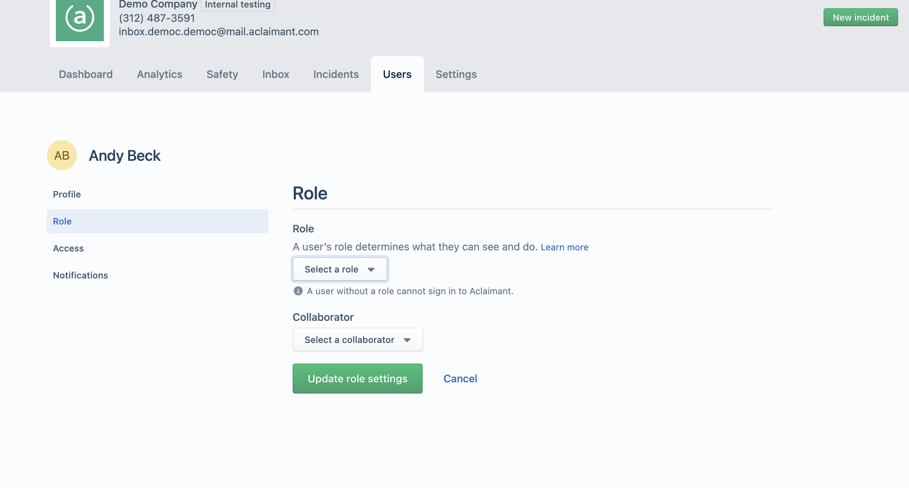Go to the Dashboard tab
Screen dimensions: 909x488
pos(86,74)
